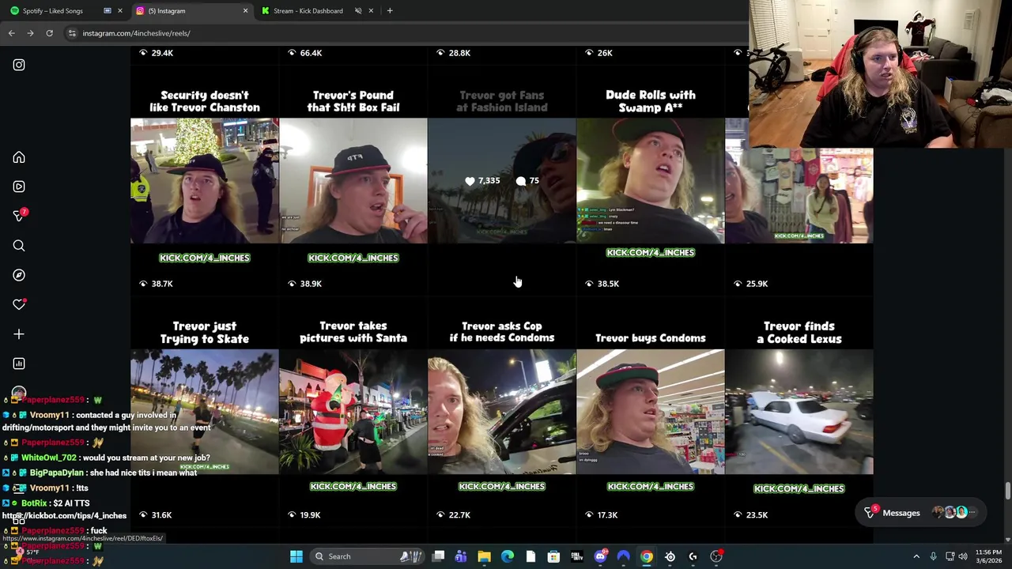Open the Search magnifier in the Instagram sidebar

click(x=19, y=246)
